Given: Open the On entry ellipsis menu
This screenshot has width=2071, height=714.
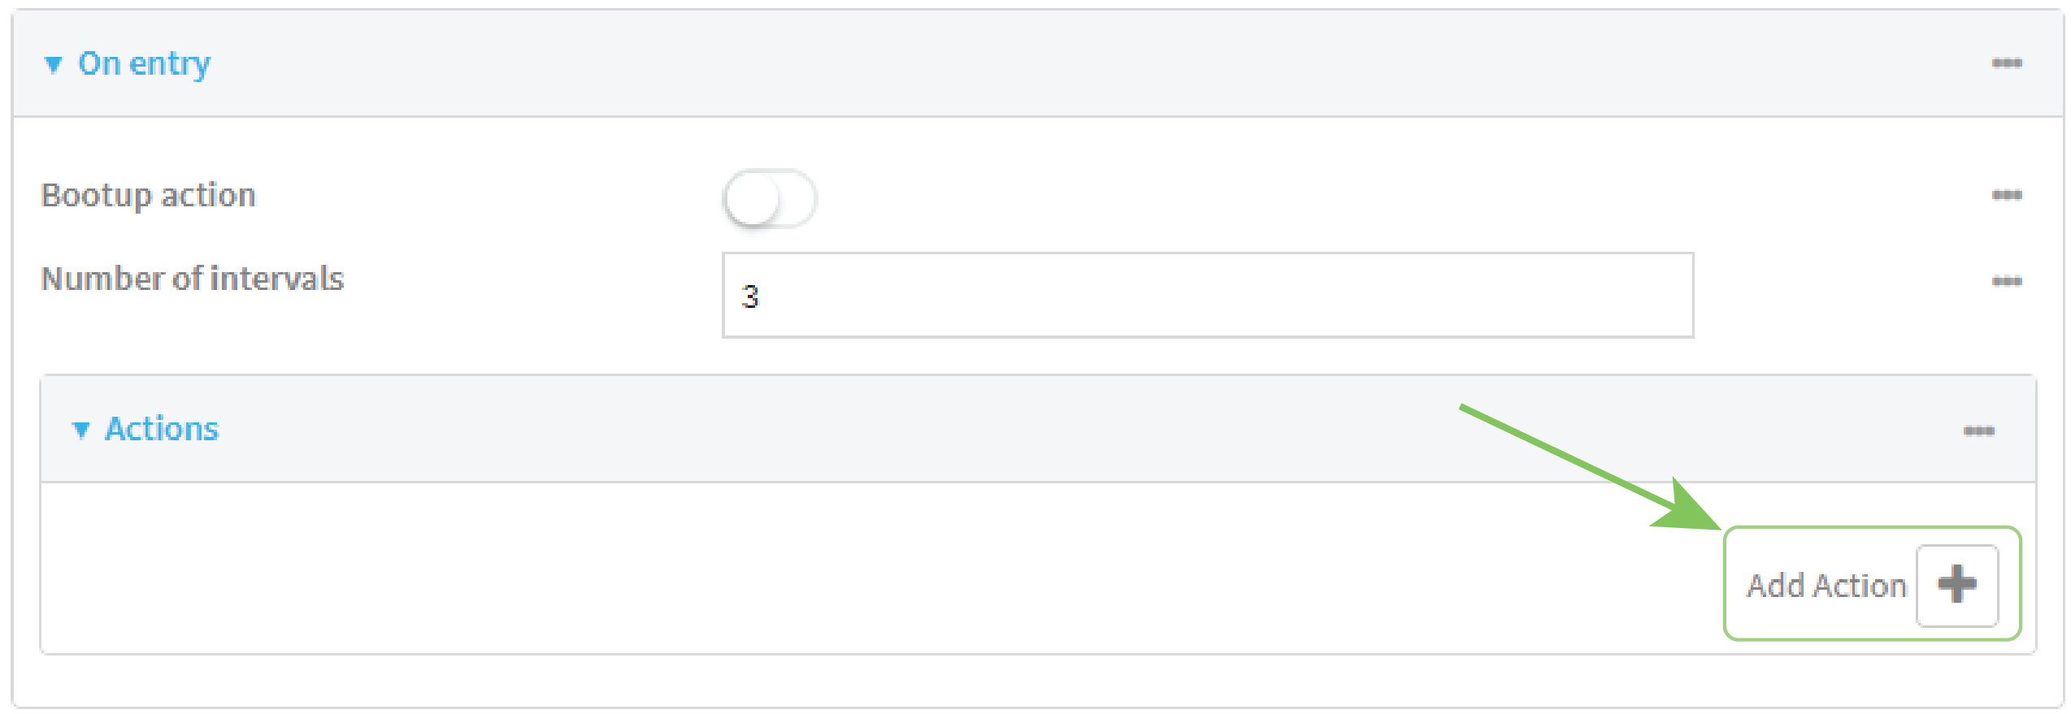Looking at the screenshot, I should point(2007,63).
